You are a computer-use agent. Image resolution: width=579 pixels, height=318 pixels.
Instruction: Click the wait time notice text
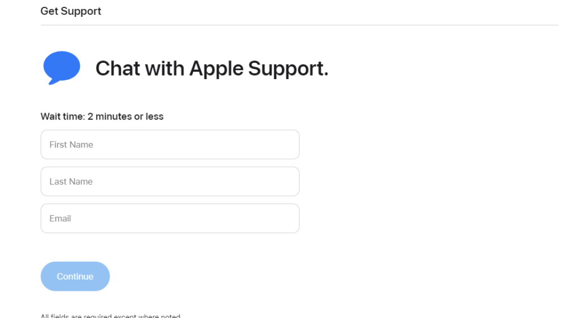click(x=102, y=116)
